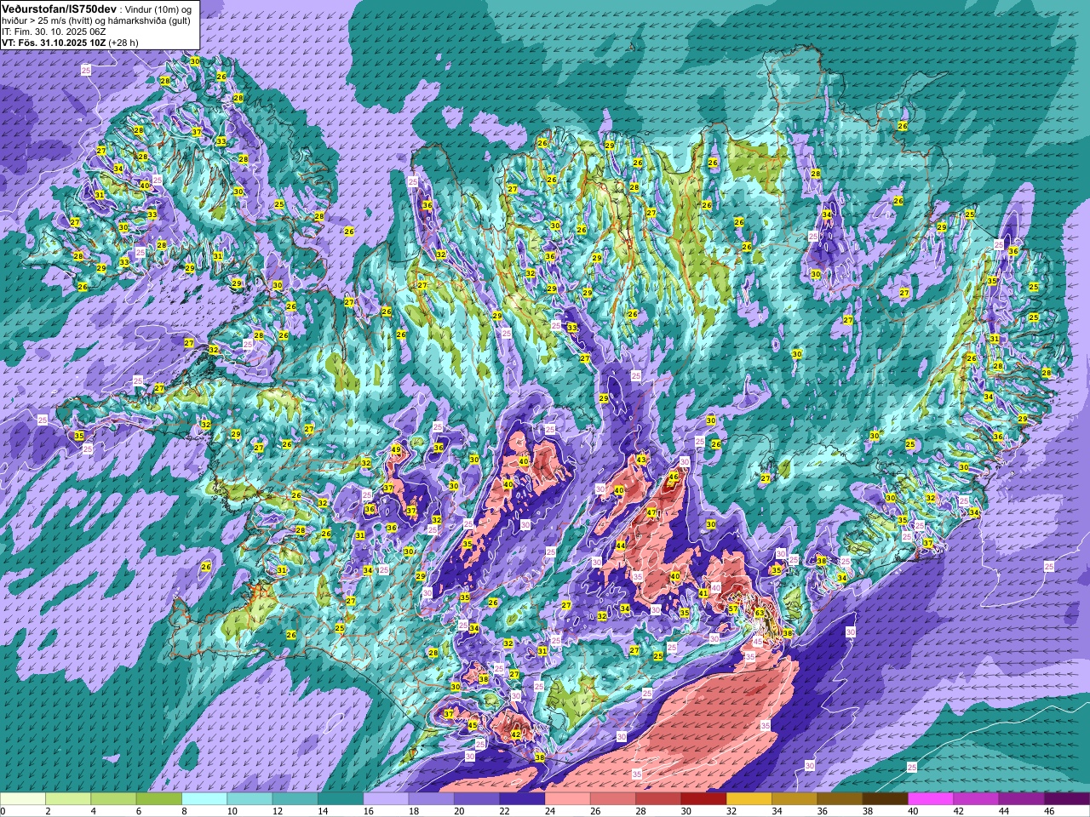Select the salmon 26–28 legend swatch
This screenshot has height=817, width=1090.
coord(612,799)
